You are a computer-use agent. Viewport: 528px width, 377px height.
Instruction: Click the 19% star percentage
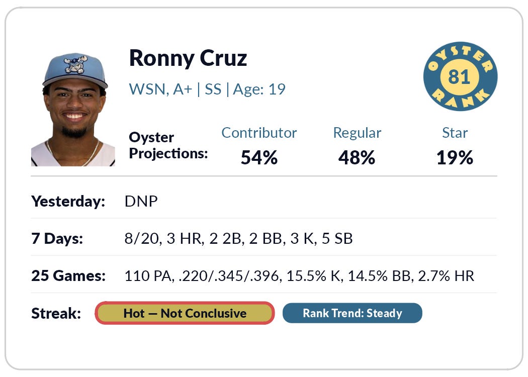pos(455,157)
